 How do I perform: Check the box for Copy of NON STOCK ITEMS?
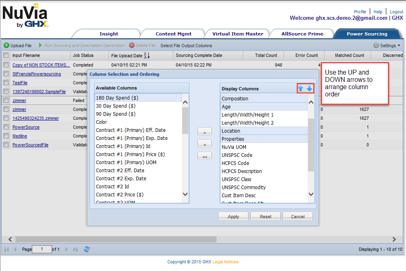pos(6,65)
